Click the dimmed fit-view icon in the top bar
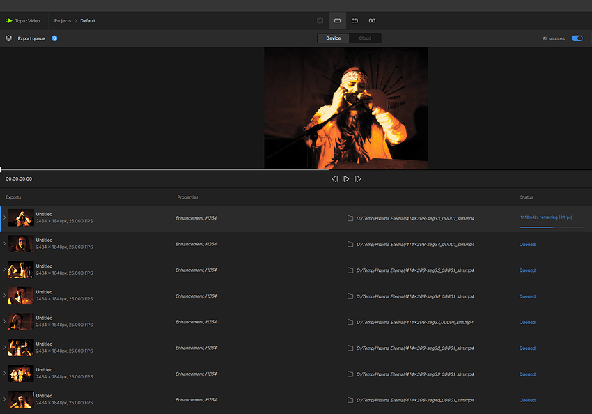 coord(320,21)
